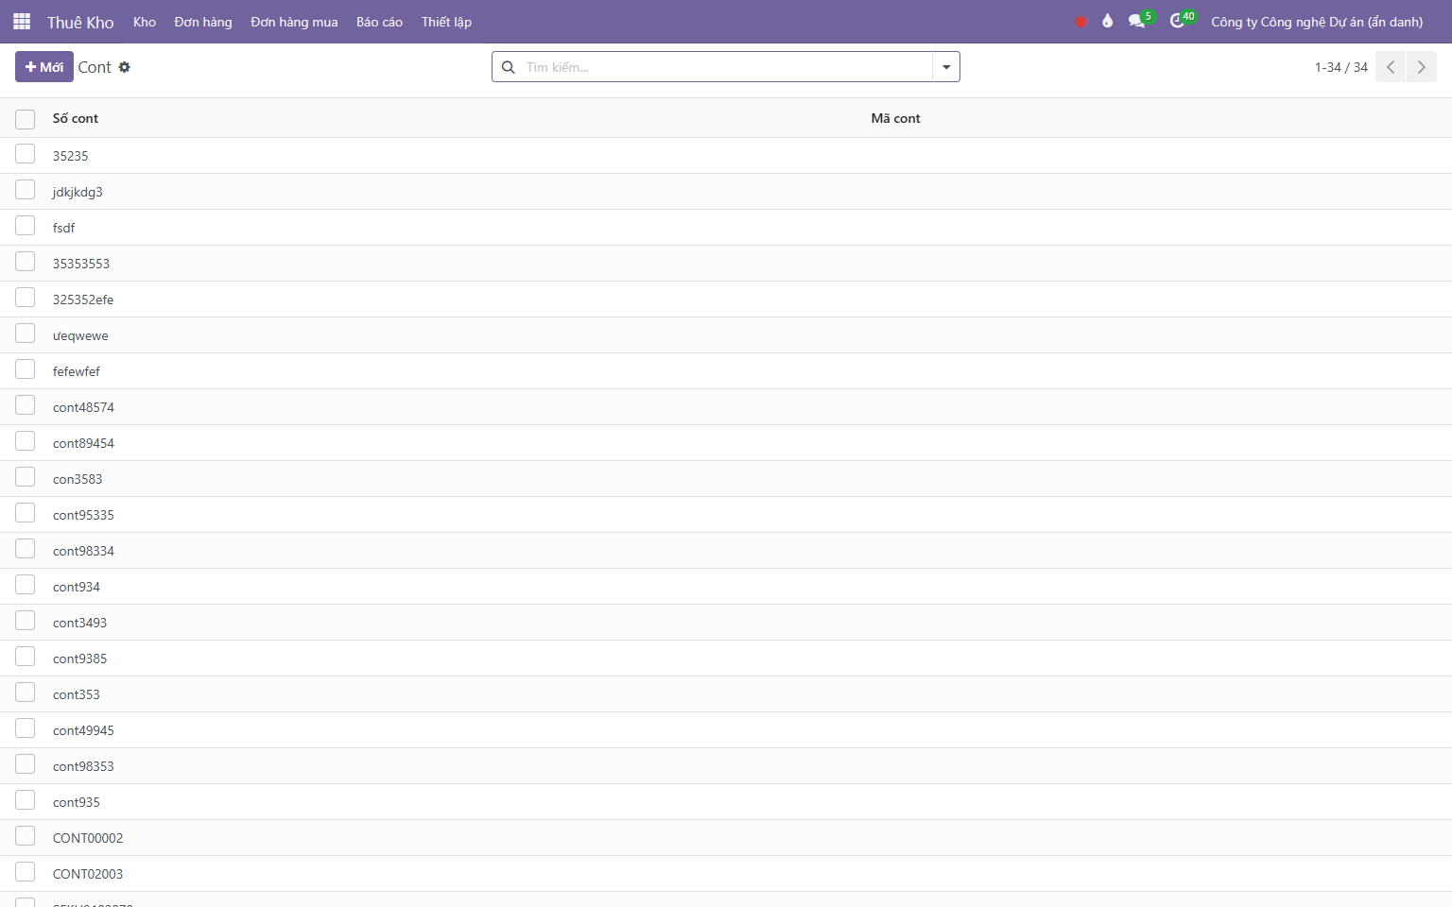Screen dimensions: 1452x907
Task: Open the record fefewfef
Action: tap(77, 371)
